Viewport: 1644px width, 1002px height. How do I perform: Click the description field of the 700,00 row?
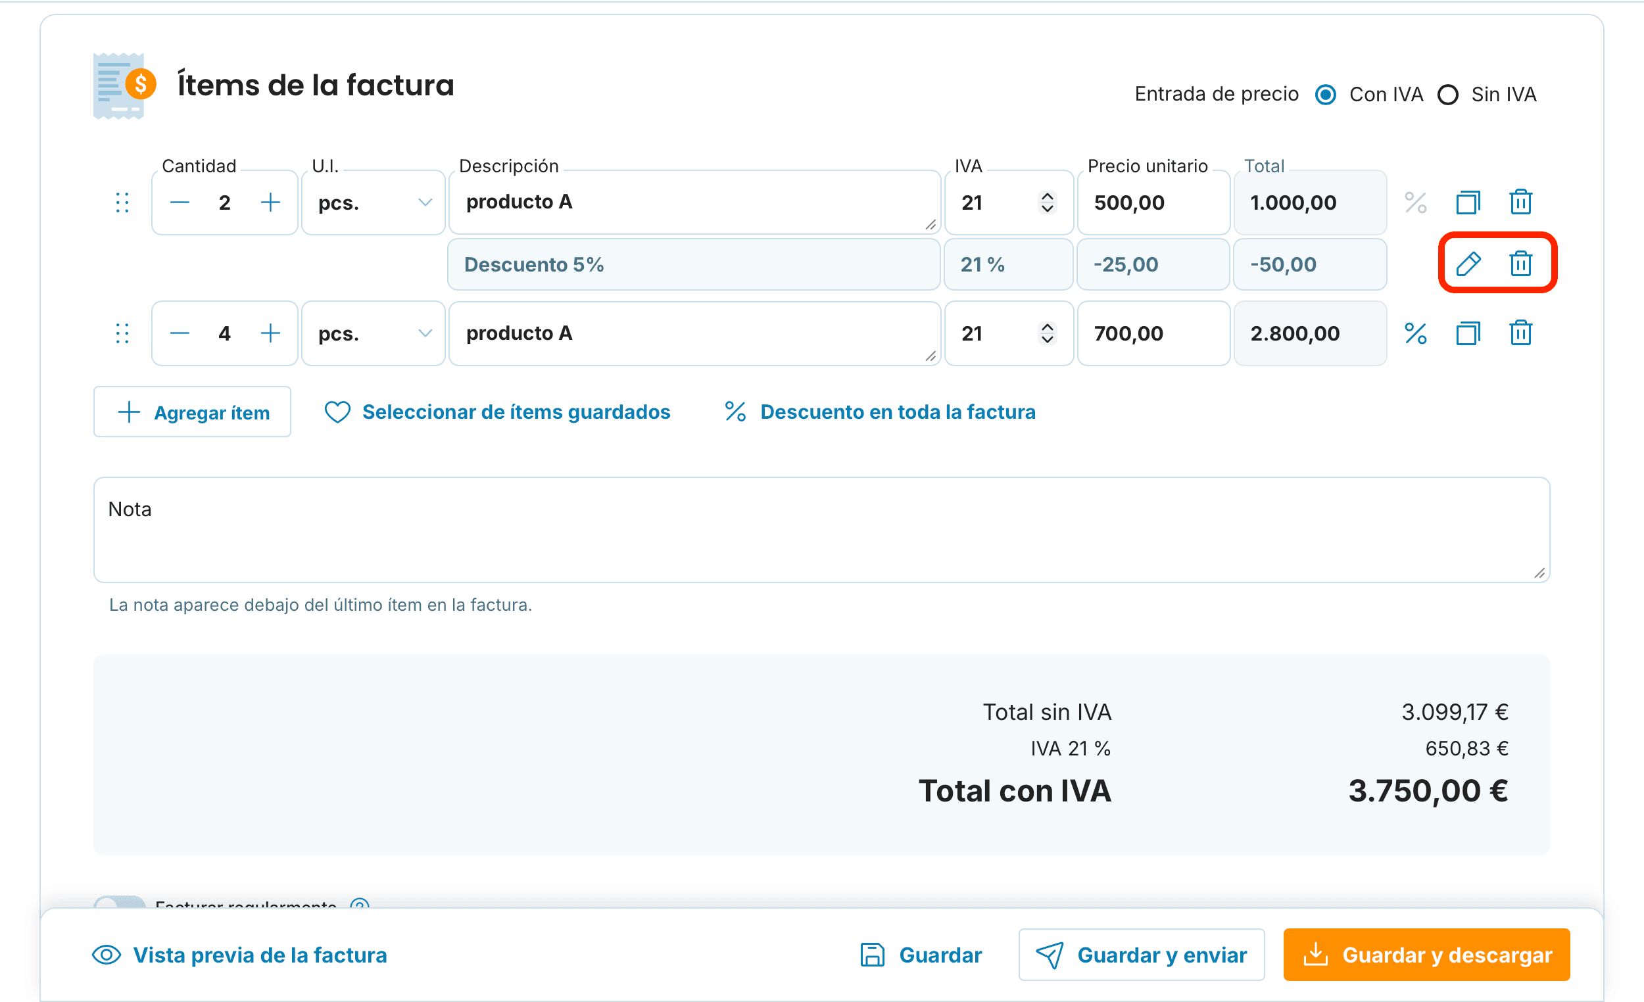[x=694, y=333]
